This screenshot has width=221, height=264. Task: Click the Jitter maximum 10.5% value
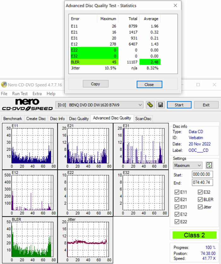point(110,68)
